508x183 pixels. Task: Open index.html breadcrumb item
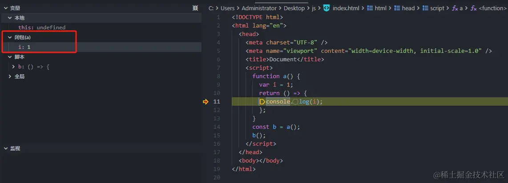pos(346,8)
